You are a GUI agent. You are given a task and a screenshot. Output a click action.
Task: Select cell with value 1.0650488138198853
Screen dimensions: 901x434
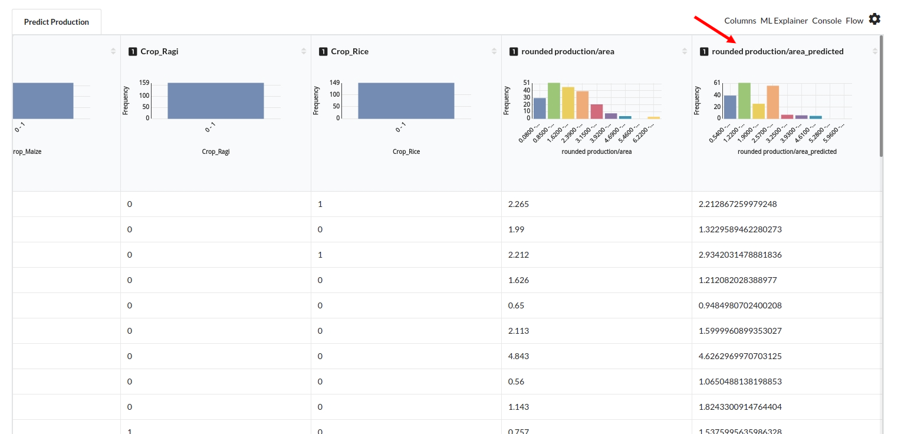(x=787, y=382)
